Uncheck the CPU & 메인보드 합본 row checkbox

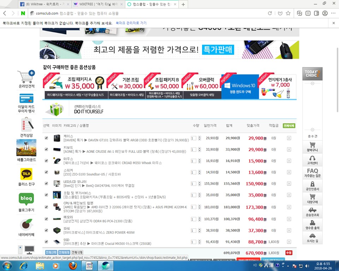pos(46,207)
